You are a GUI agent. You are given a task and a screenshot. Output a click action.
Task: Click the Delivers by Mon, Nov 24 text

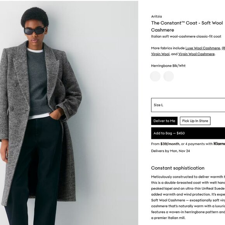pos(170,151)
